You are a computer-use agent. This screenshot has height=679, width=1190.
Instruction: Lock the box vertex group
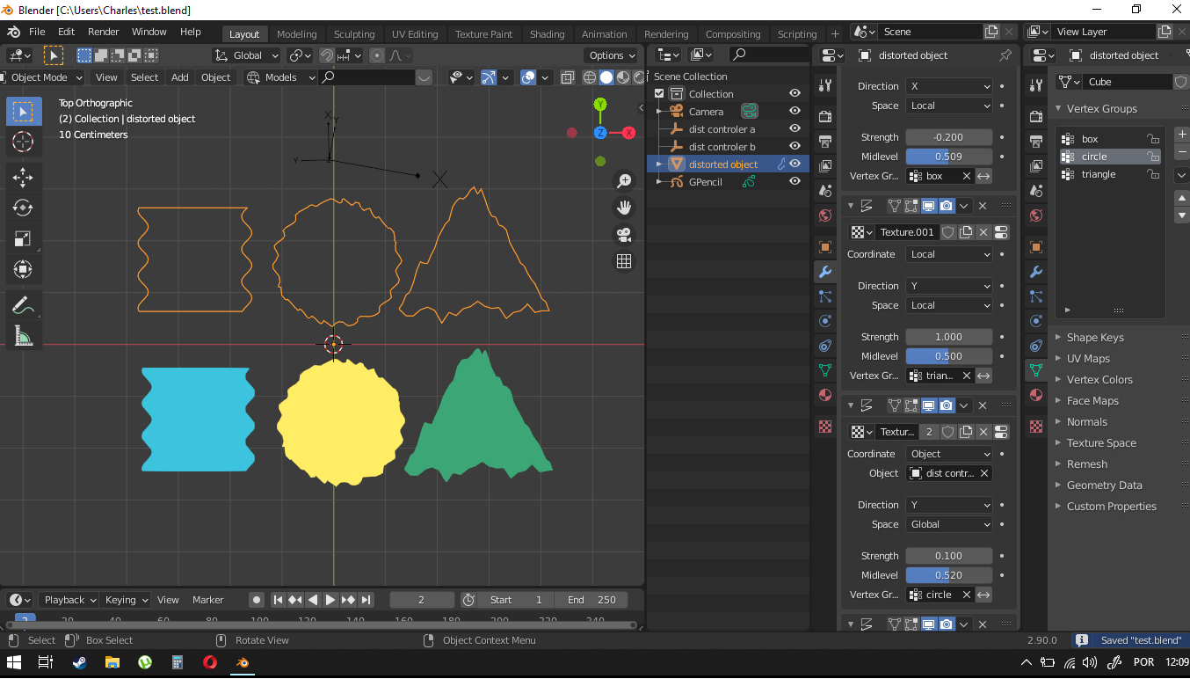[1151, 139]
